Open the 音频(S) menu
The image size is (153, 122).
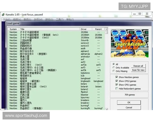click(x=27, y=19)
